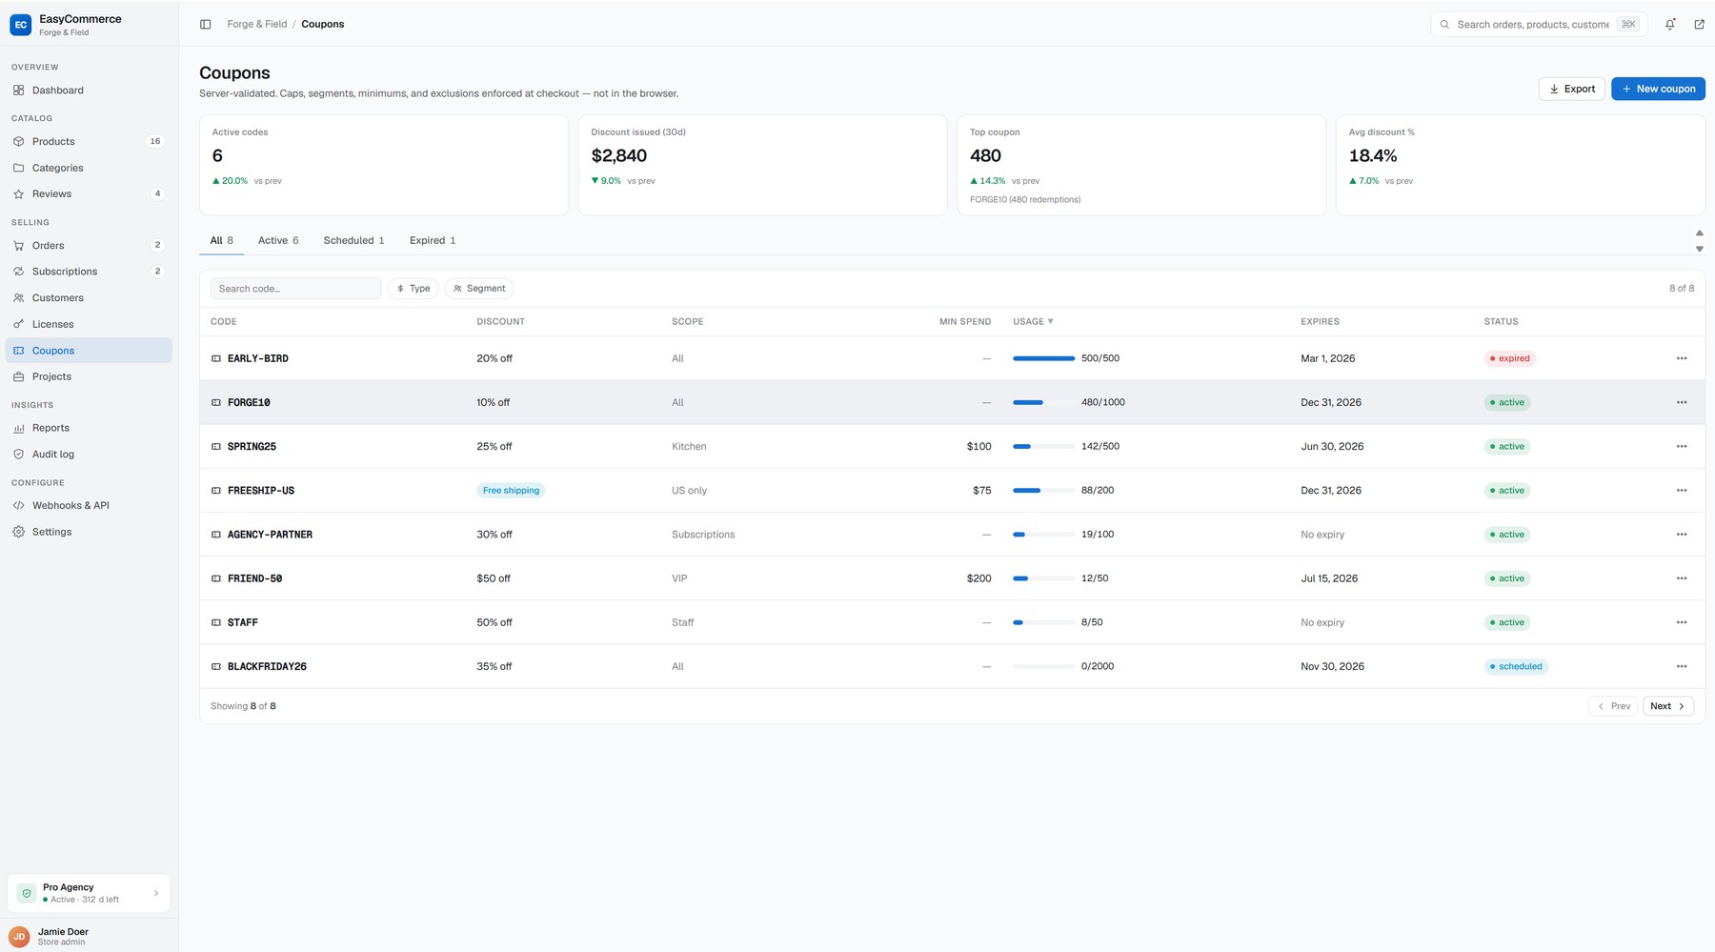Select the All coupons tab

tap(221, 240)
